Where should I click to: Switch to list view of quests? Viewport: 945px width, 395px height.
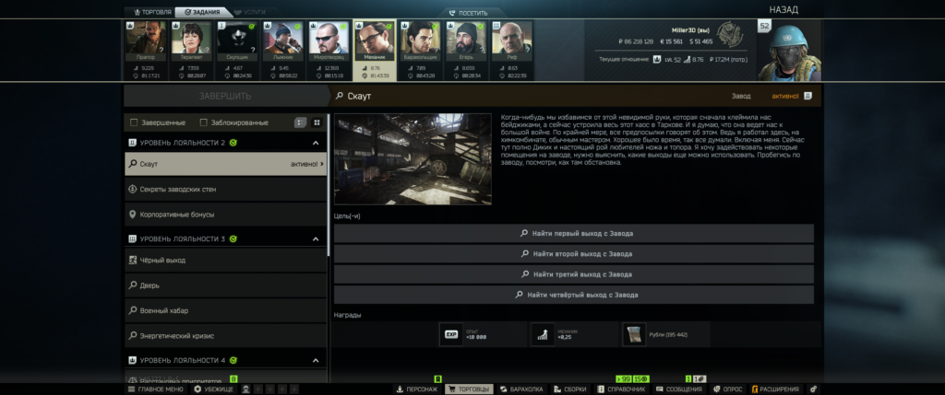[300, 122]
